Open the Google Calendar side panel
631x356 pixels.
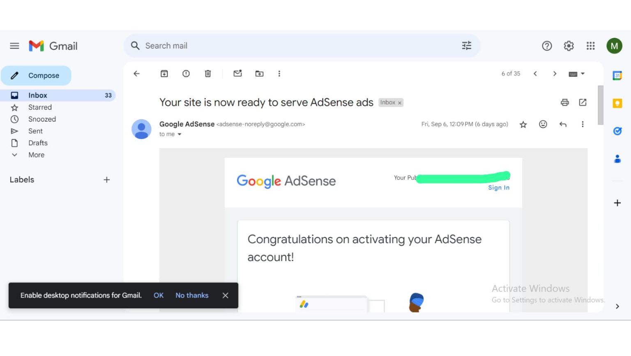617,76
